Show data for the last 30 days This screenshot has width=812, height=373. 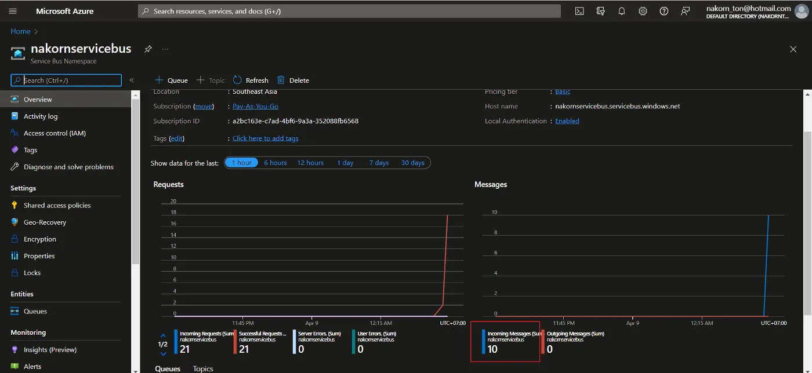tap(413, 163)
